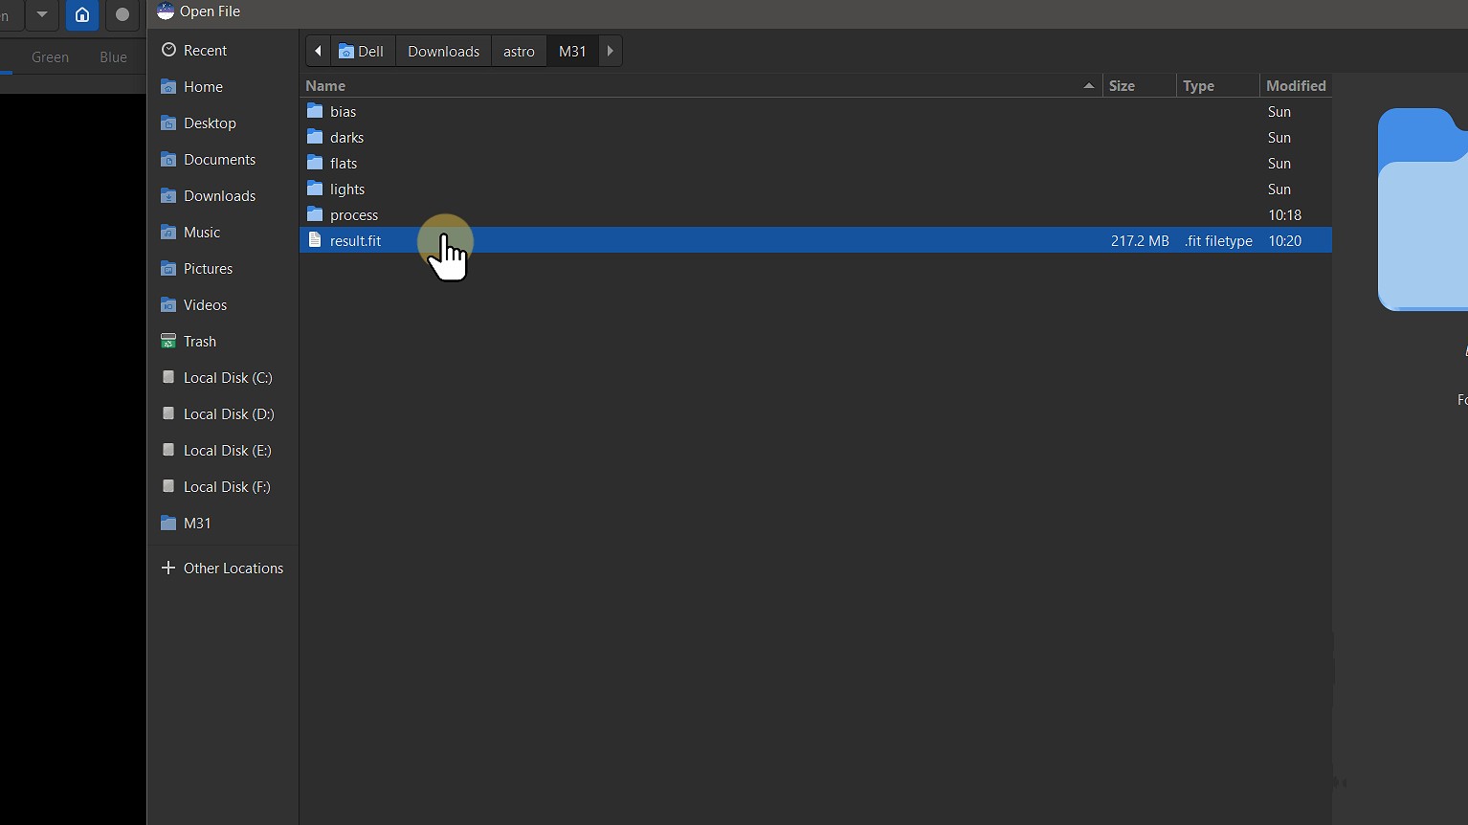Screen dimensions: 1468x825
Task: Select Local Disk (C:) drive
Action: 228,378
